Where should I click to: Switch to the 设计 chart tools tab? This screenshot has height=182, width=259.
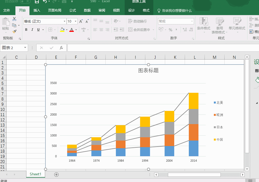132,10
